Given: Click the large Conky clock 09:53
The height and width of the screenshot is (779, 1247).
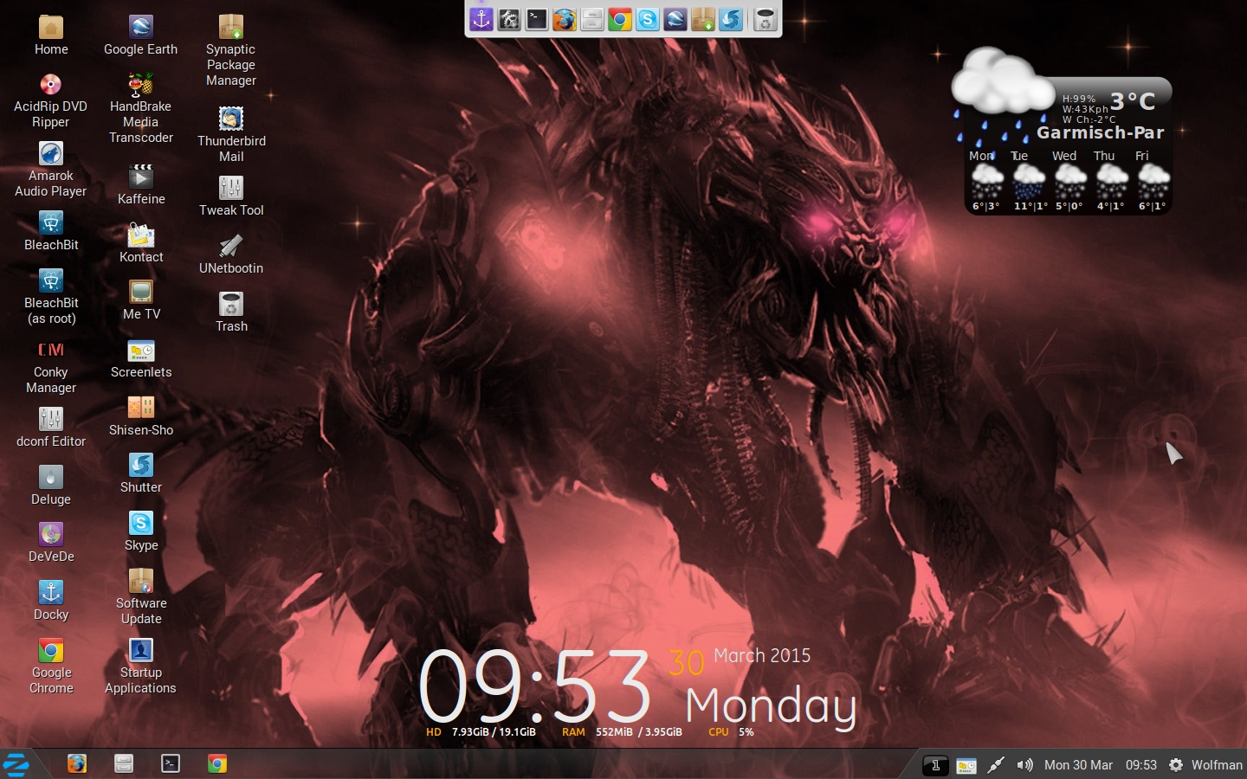Looking at the screenshot, I should pos(534,686).
